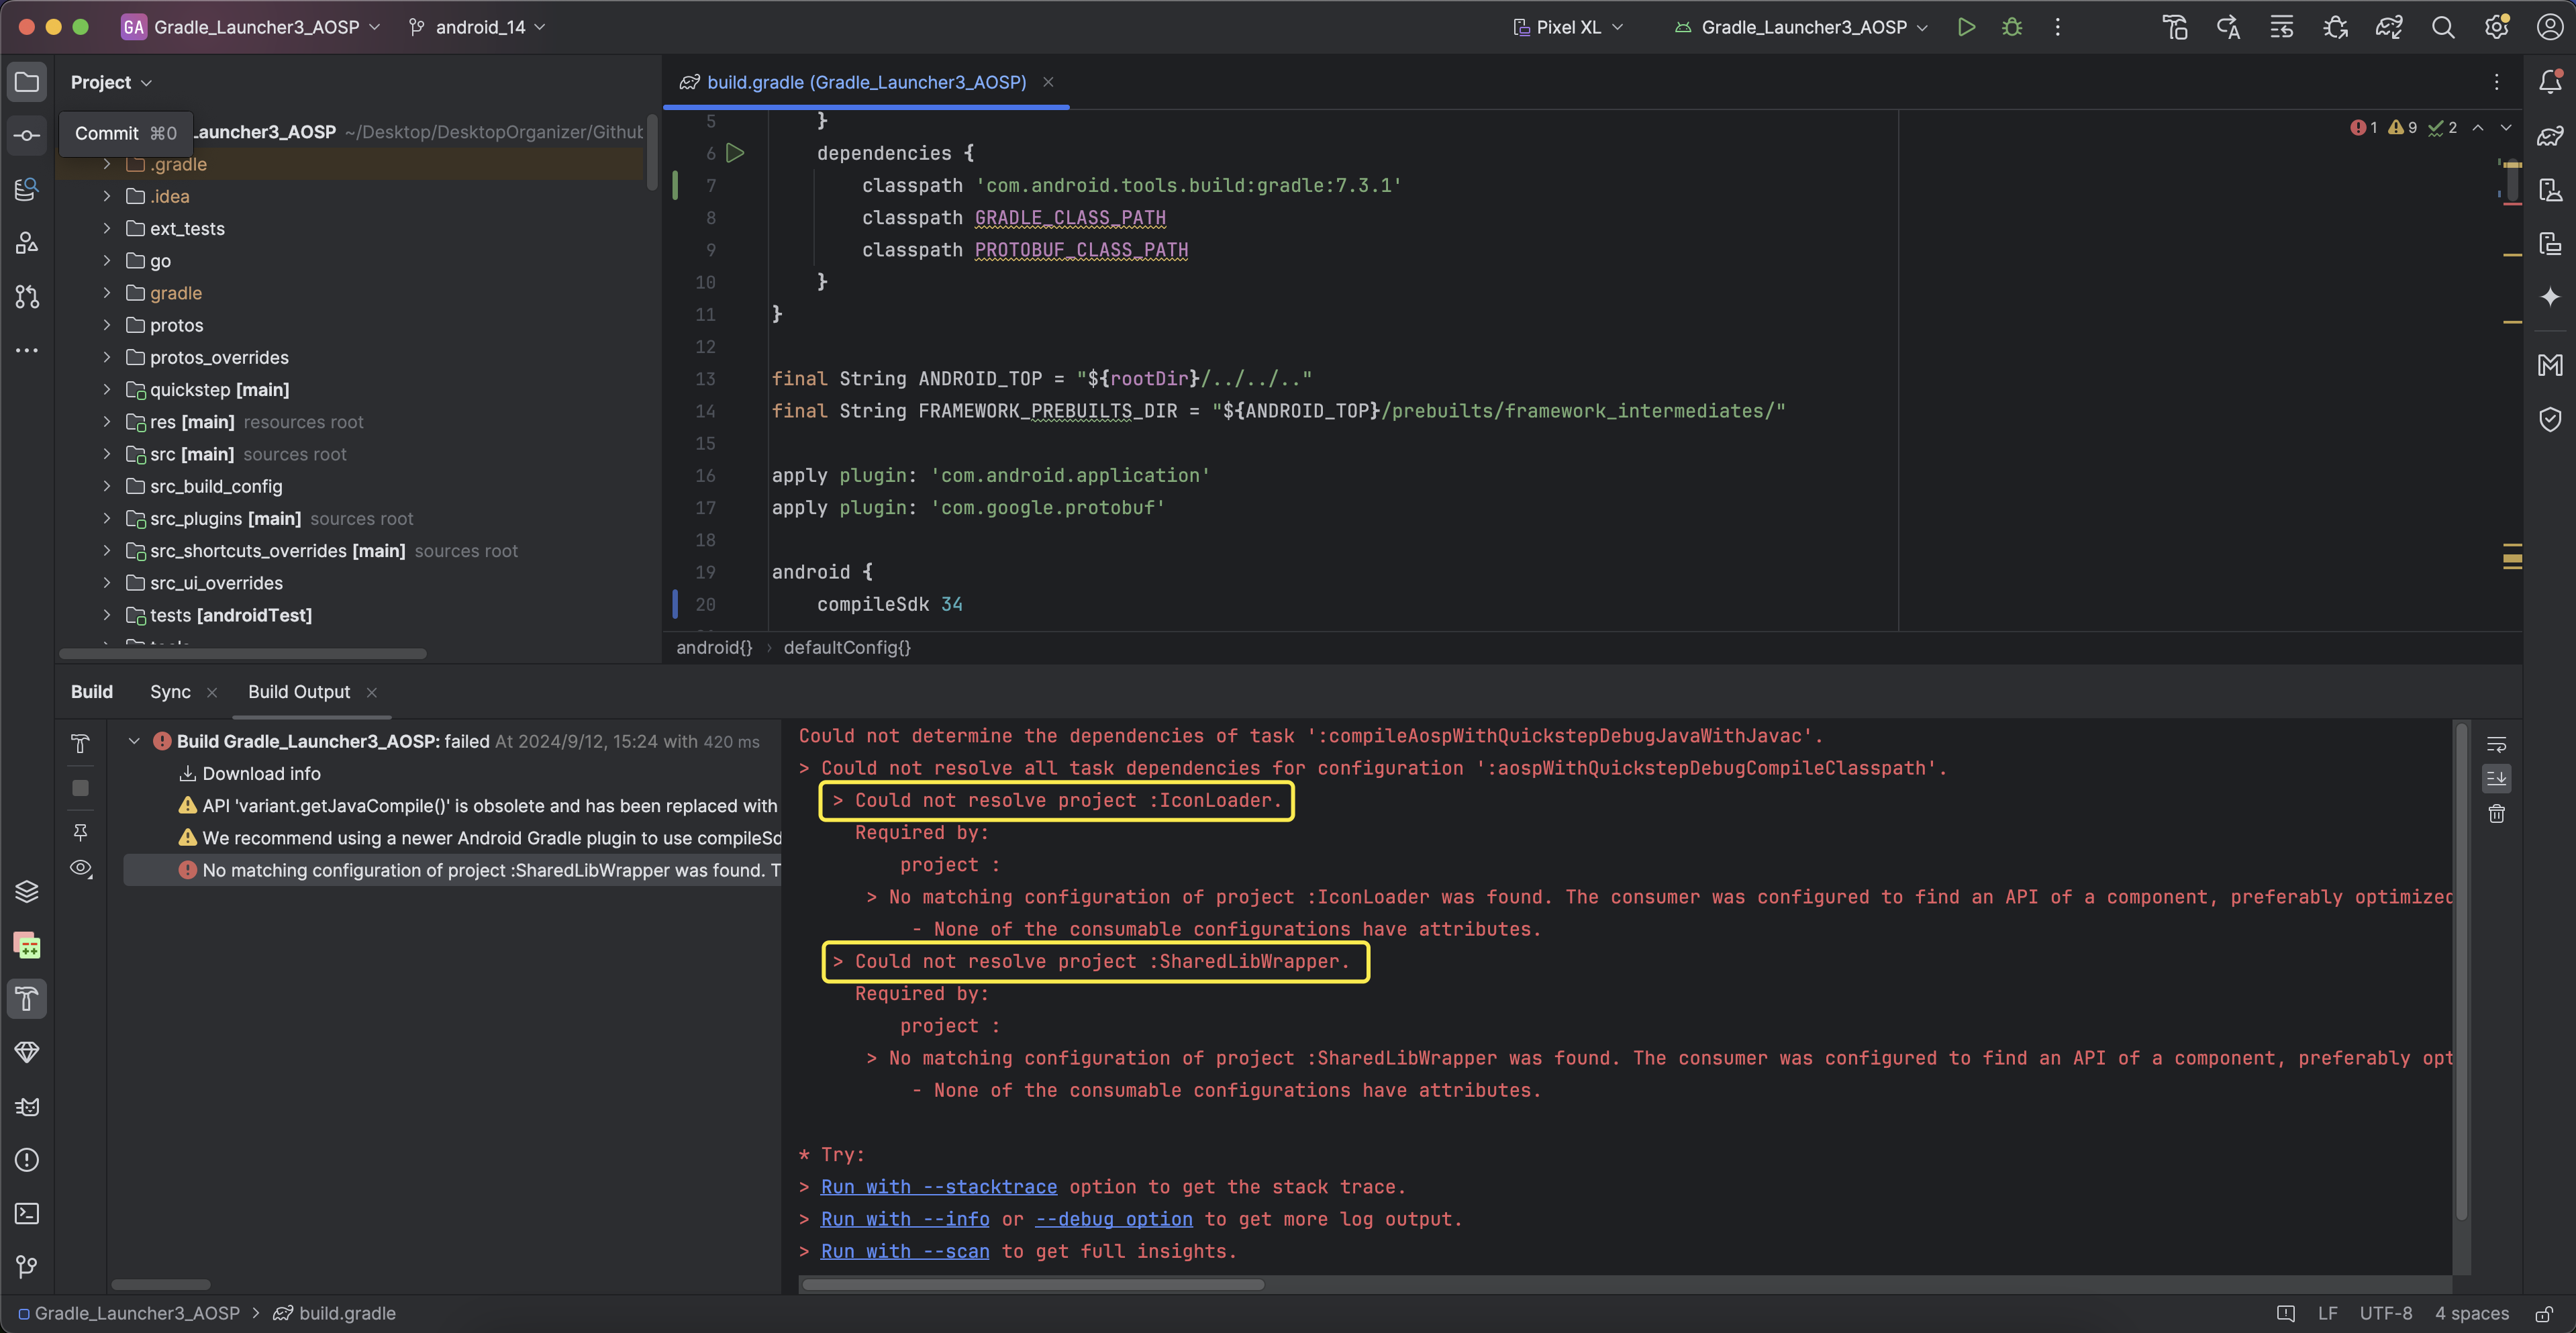Select the src_build_config folder

coord(215,486)
